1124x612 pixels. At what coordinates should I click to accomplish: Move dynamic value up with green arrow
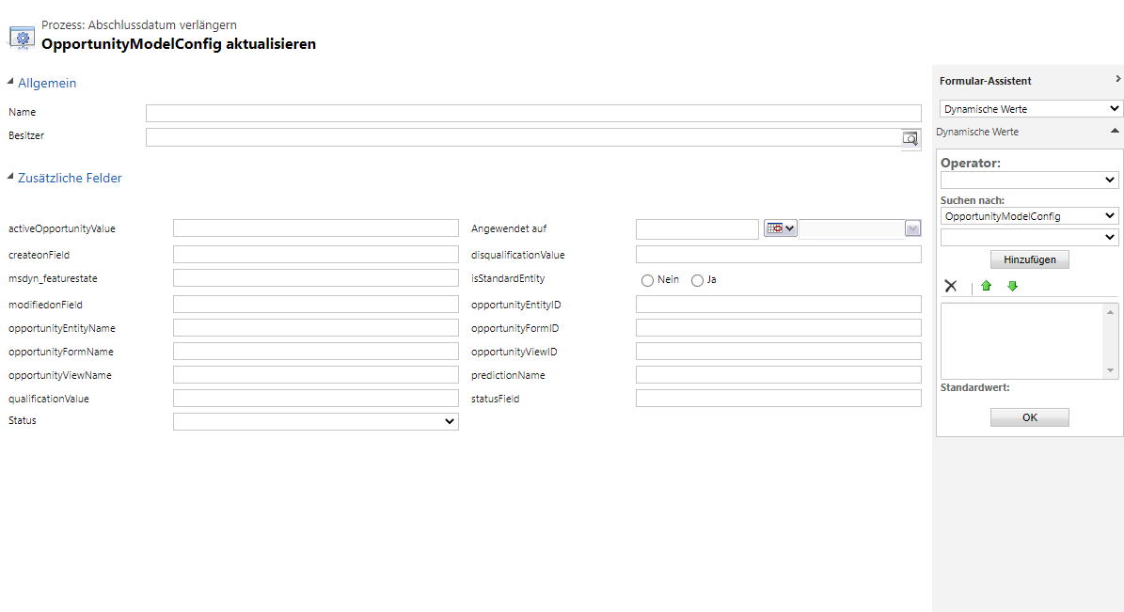click(x=986, y=286)
